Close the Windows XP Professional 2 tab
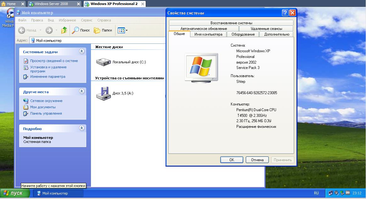Screen dimensions: 366x199 [143, 4]
